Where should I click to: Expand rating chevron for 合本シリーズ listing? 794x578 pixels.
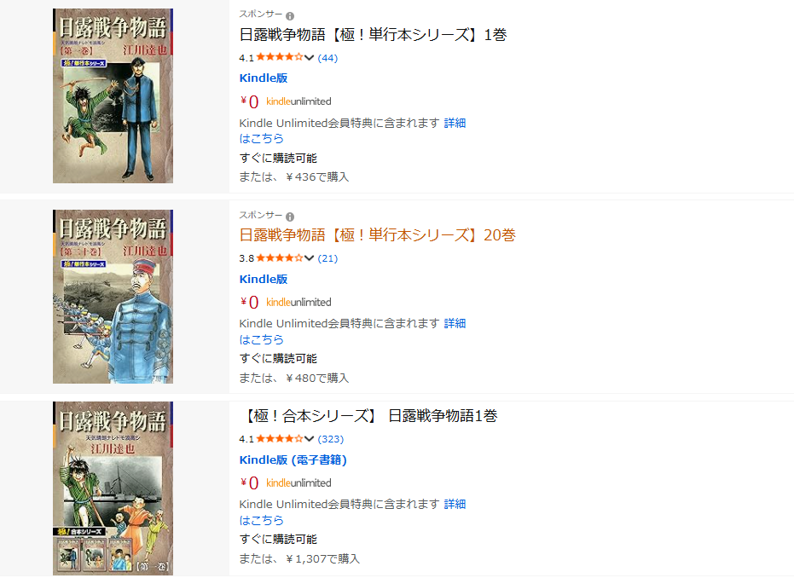(309, 439)
